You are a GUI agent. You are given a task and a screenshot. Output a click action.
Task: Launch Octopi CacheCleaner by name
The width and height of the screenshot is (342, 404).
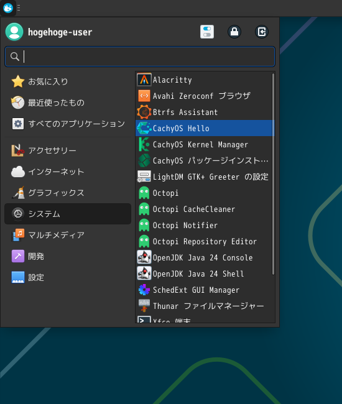(x=194, y=209)
